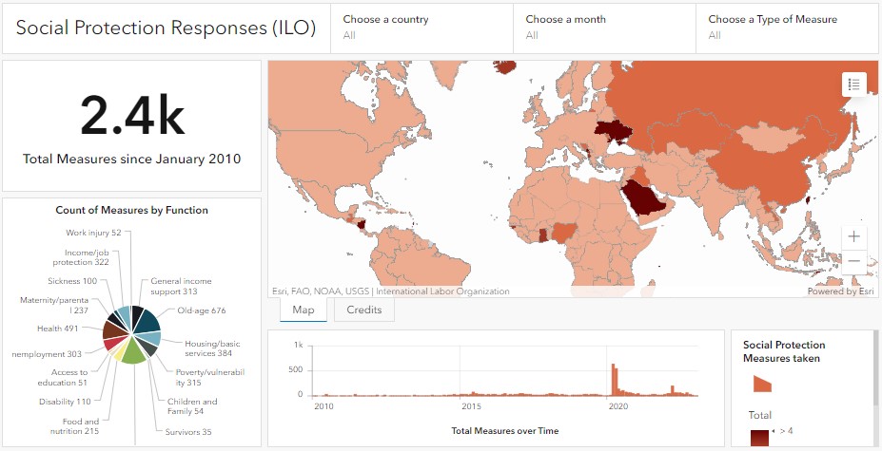Image resolution: width=882 pixels, height=451 pixels.
Task: Click the Esri data attribution text
Action: point(390,291)
